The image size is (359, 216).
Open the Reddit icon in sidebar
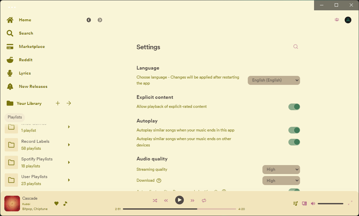point(10,60)
